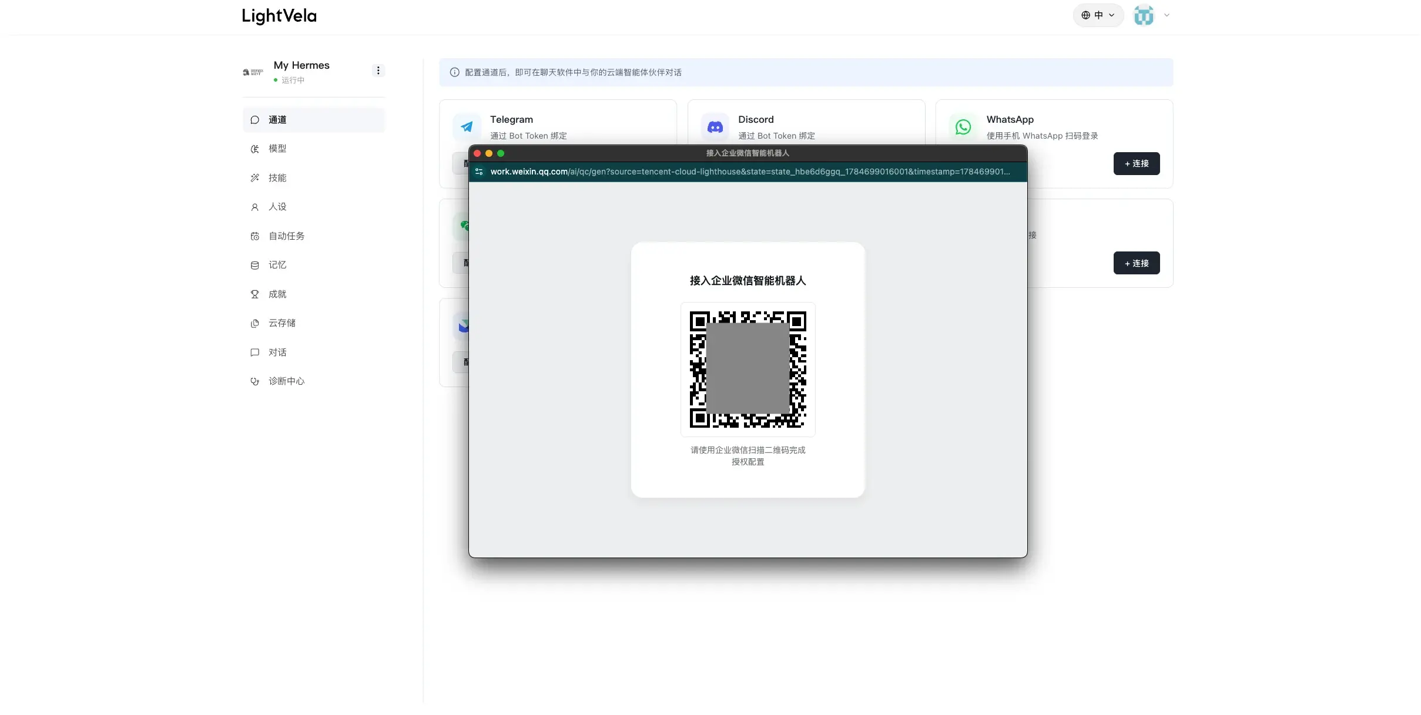
Task: Click the 配置通道后 info banner text
Action: coord(573,72)
